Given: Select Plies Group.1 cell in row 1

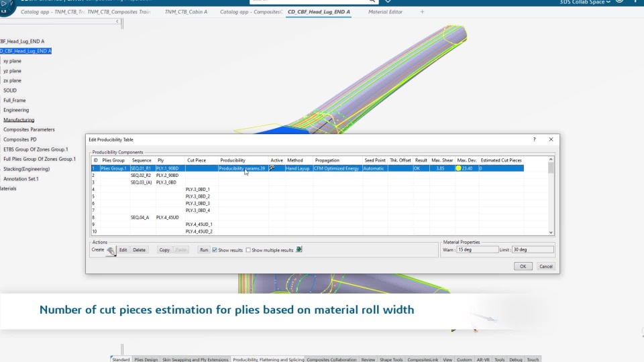Looking at the screenshot, I should point(114,168).
